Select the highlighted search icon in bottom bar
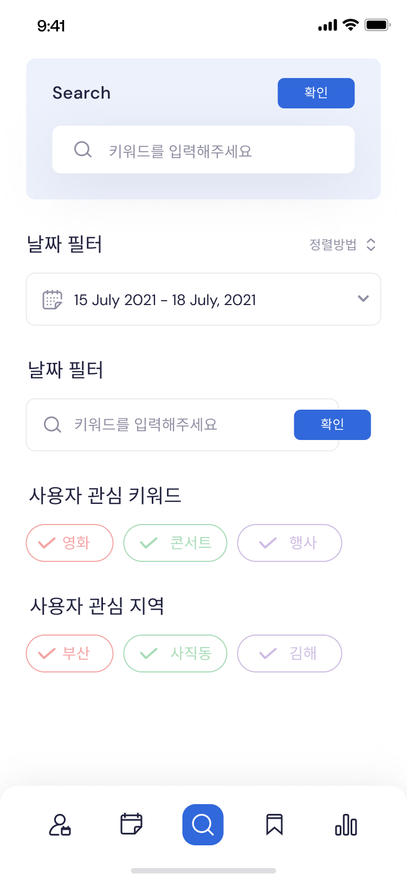The width and height of the screenshot is (407, 880). 203,825
